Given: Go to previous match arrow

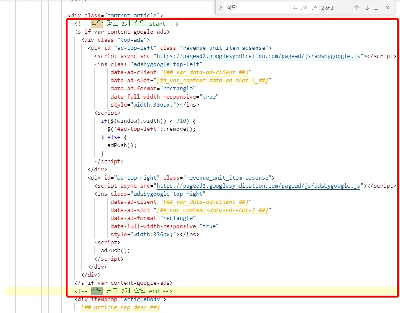Looking at the screenshot, I should pyautogui.click(x=356, y=8).
